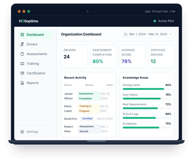Click the Date column header
Viewport: 193px width, 163px height.
pyautogui.click(x=109, y=85)
